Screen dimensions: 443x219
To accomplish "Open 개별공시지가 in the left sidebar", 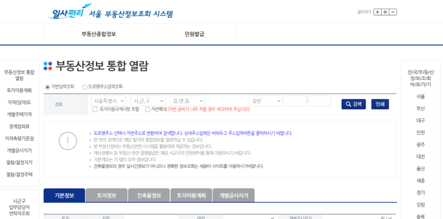I will 19,150.
